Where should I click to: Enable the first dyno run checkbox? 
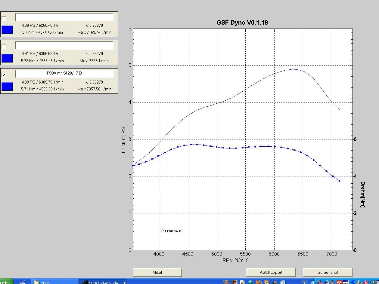tap(4, 18)
